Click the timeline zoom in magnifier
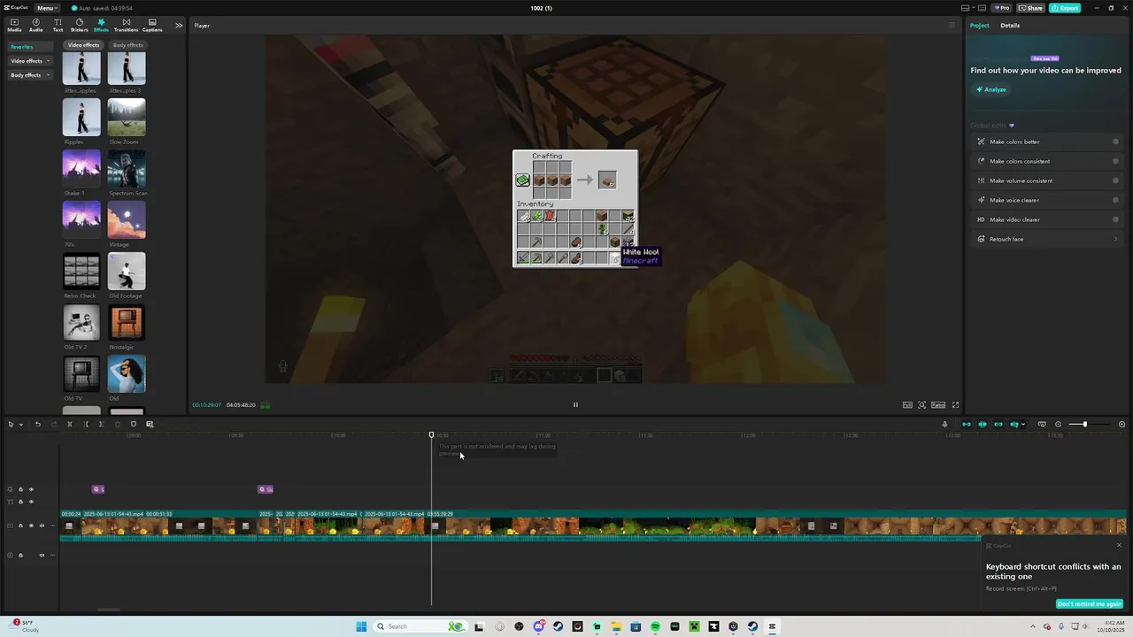The width and height of the screenshot is (1133, 637). 1121,424
